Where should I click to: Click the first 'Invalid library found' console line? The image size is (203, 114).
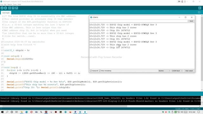(x=100, y=98)
